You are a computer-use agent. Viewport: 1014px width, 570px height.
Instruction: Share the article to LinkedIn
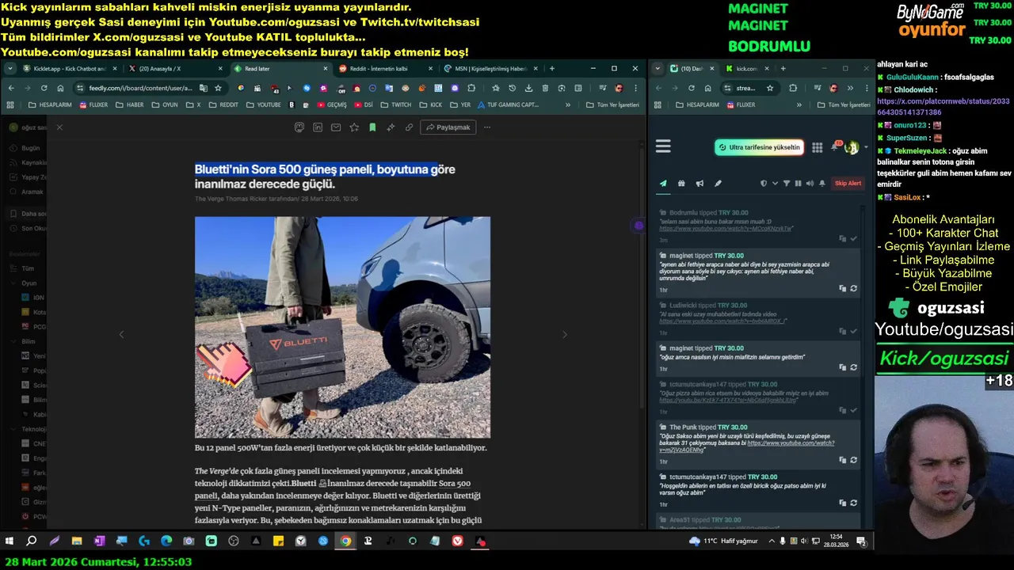[318, 127]
